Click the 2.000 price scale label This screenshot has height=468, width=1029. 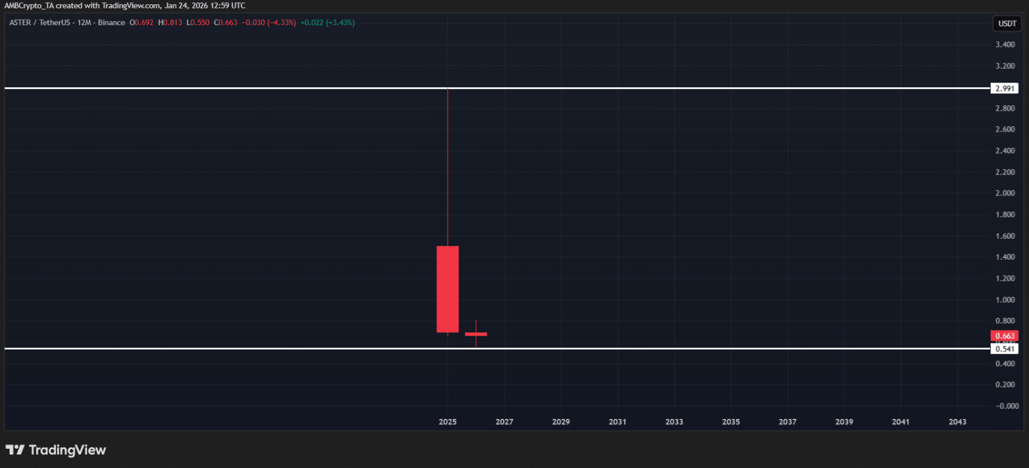pyautogui.click(x=1005, y=193)
